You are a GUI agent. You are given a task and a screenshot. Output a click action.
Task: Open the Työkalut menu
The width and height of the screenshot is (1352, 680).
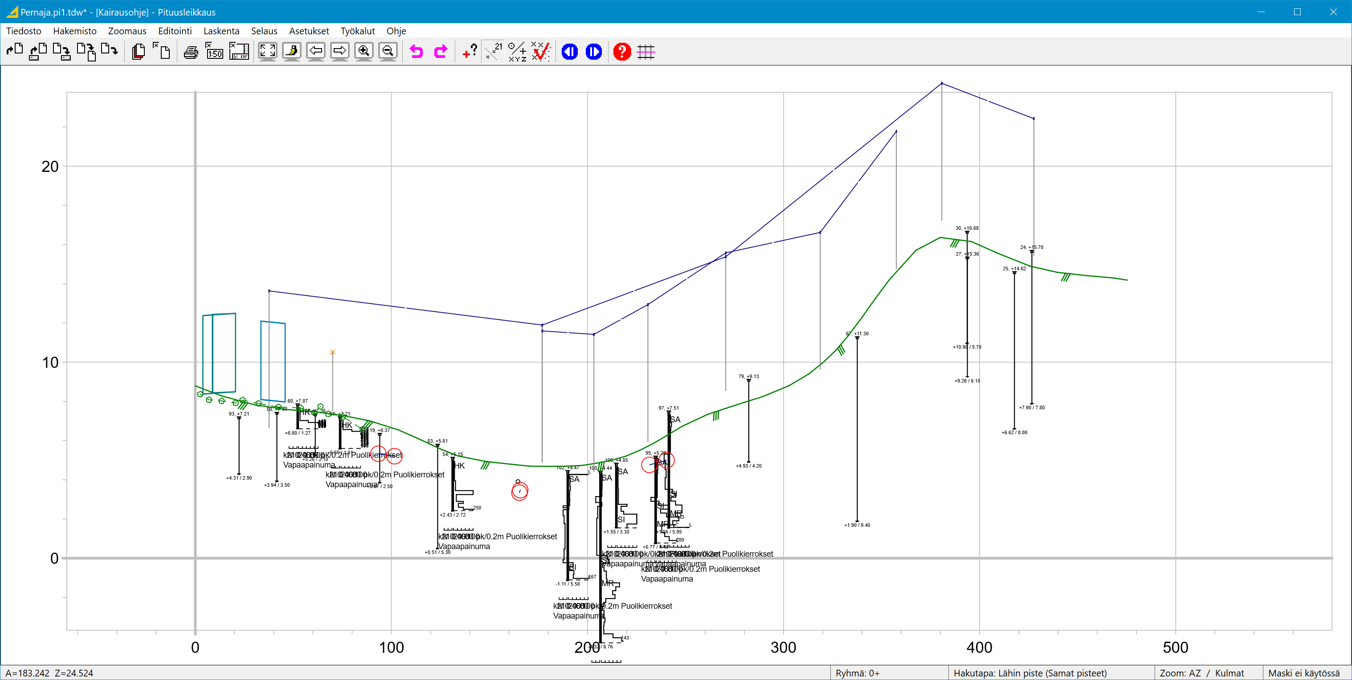click(x=357, y=31)
